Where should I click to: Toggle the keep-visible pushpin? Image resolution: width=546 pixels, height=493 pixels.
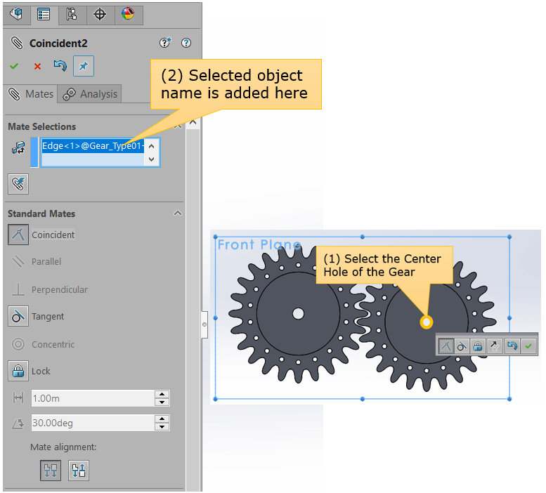[x=84, y=66]
